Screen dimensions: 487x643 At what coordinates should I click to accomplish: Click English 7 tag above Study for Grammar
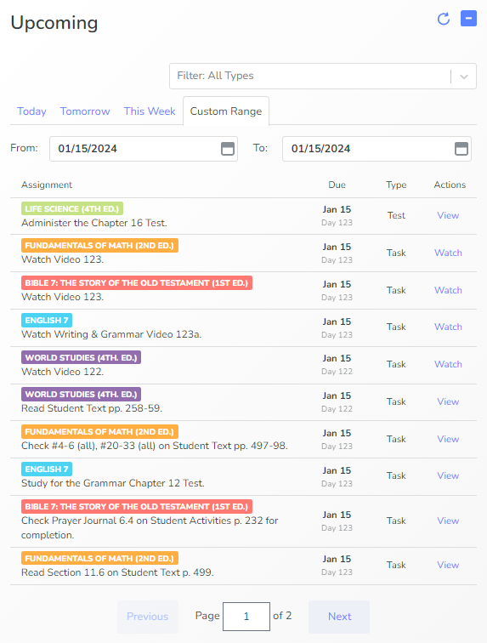pos(47,469)
